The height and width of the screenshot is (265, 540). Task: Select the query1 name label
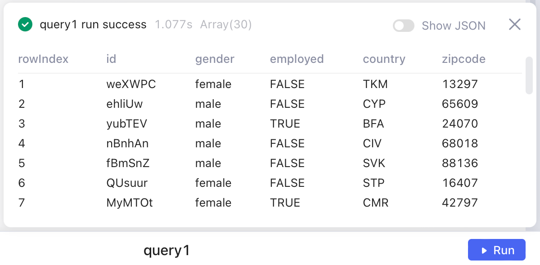[x=166, y=250]
